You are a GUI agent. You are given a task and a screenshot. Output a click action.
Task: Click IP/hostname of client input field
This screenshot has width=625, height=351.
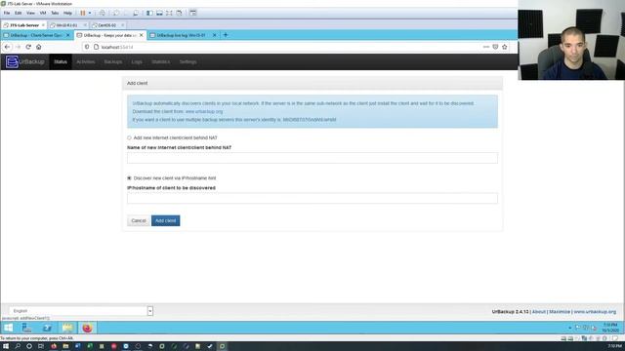click(x=312, y=198)
